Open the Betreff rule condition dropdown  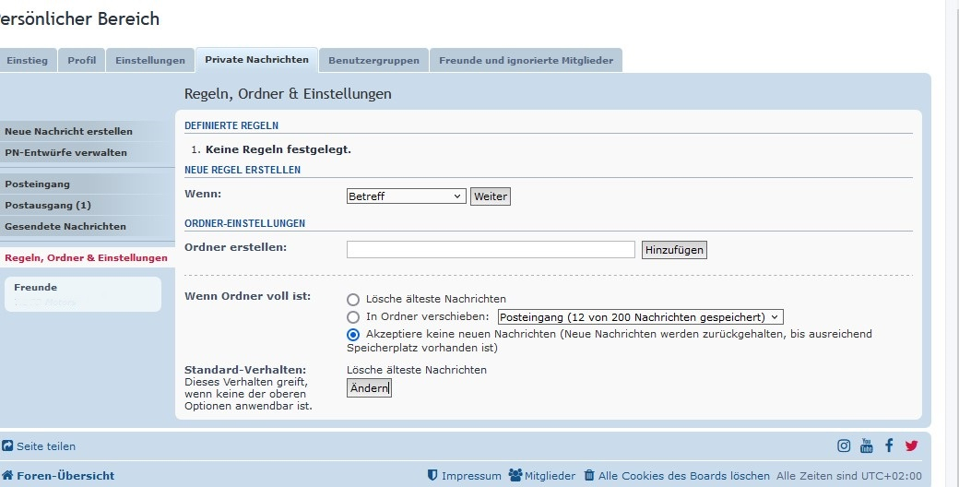point(407,196)
